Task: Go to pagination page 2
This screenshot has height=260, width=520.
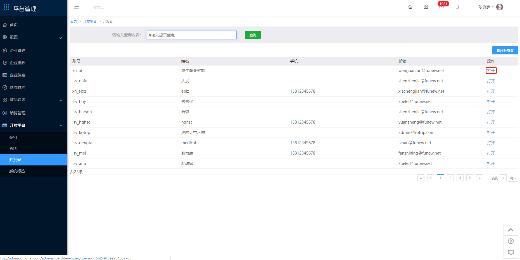Action: [x=450, y=178]
